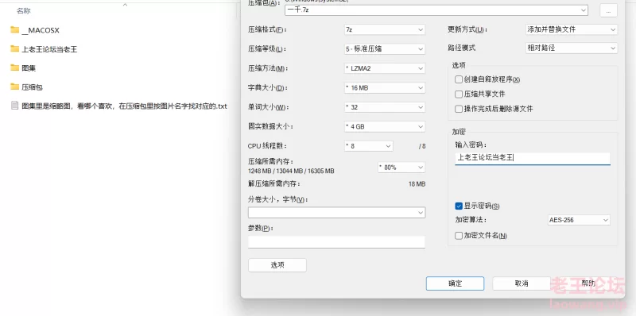Sort by the 名称 column header
The width and height of the screenshot is (636, 316).
(24, 11)
